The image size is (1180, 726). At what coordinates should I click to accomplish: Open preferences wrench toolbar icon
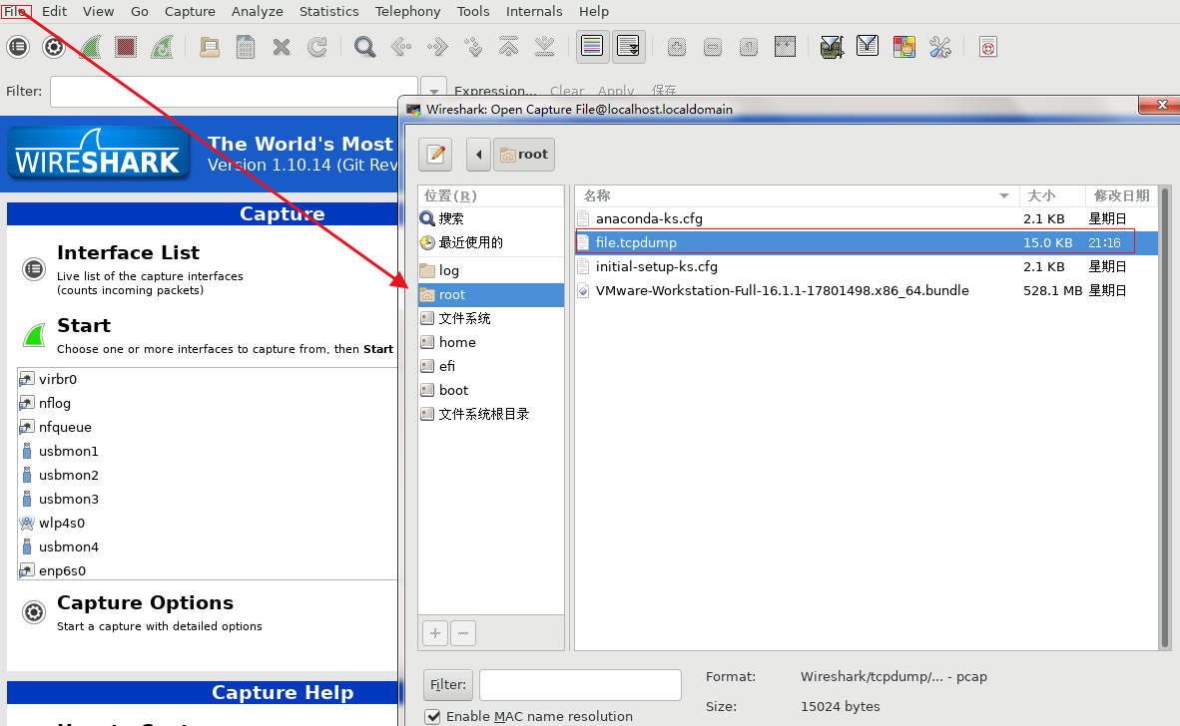click(940, 47)
